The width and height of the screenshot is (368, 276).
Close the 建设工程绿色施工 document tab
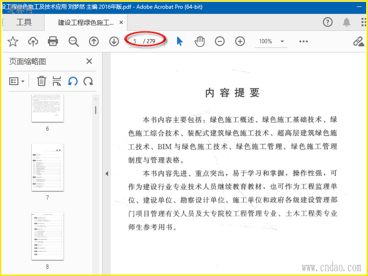[121, 23]
